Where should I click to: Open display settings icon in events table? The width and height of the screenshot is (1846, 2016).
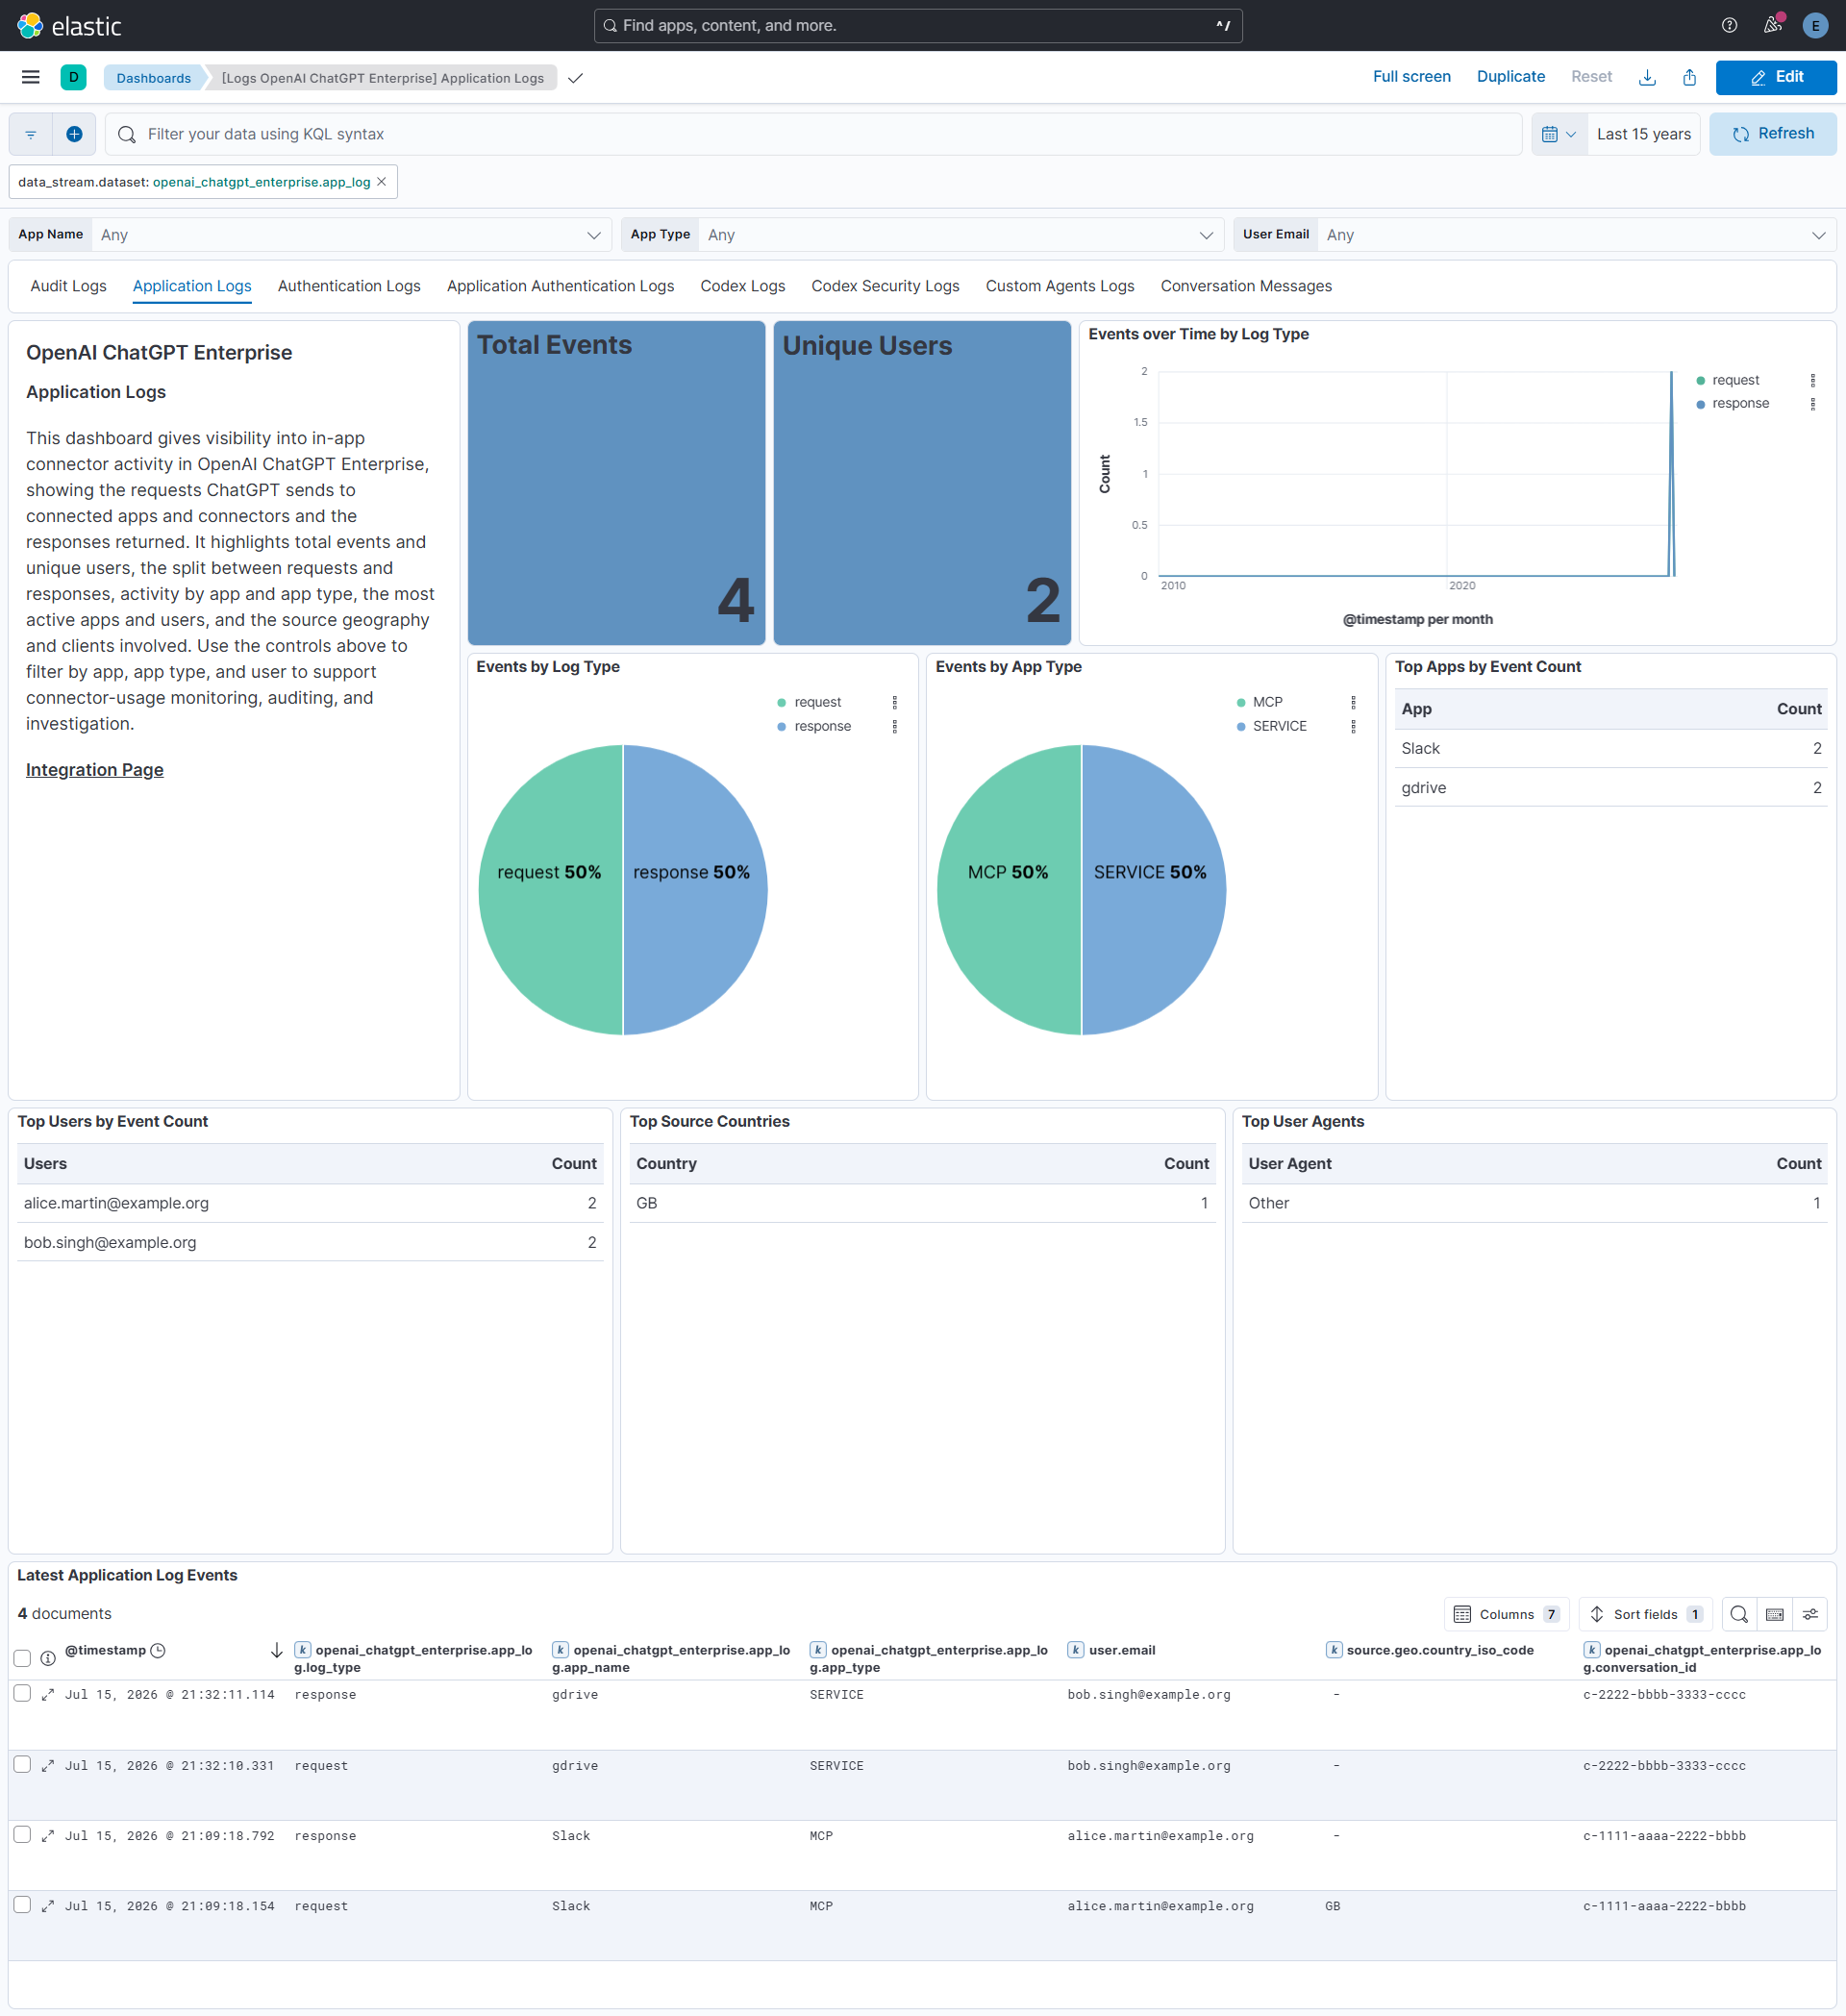point(1810,1614)
